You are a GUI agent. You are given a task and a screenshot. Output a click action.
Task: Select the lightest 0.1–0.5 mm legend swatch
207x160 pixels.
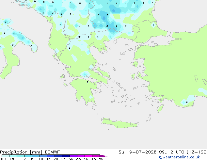pyautogui.click(x=6, y=156)
